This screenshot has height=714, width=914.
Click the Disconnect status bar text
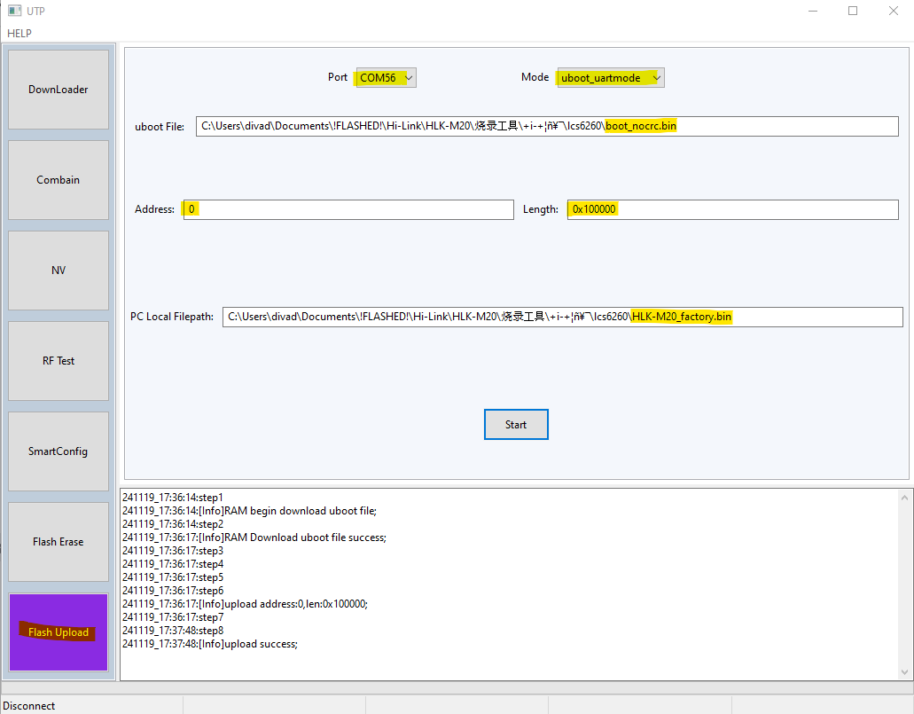point(28,706)
